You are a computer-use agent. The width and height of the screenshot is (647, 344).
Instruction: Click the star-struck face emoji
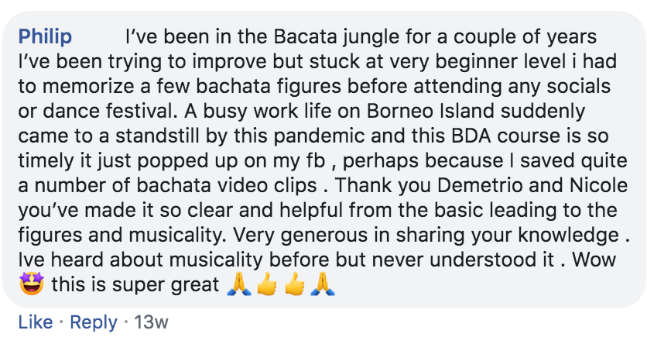coord(30,286)
